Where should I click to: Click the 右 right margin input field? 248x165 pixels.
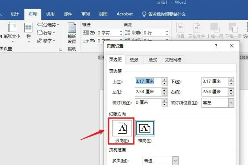click(x=214, y=92)
